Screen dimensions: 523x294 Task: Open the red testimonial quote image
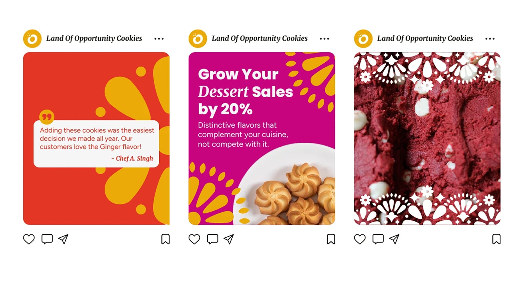(x=96, y=138)
